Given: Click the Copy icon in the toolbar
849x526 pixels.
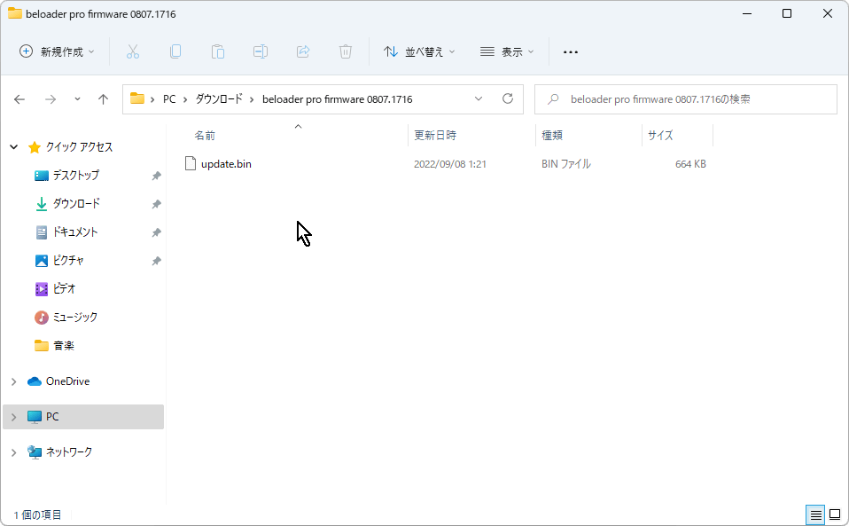Looking at the screenshot, I should click(175, 51).
